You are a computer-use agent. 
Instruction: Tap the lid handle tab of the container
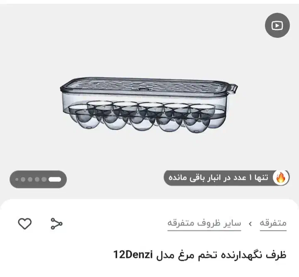[233, 89]
